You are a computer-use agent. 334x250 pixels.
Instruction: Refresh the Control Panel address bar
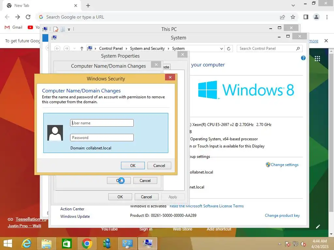pyautogui.click(x=229, y=49)
